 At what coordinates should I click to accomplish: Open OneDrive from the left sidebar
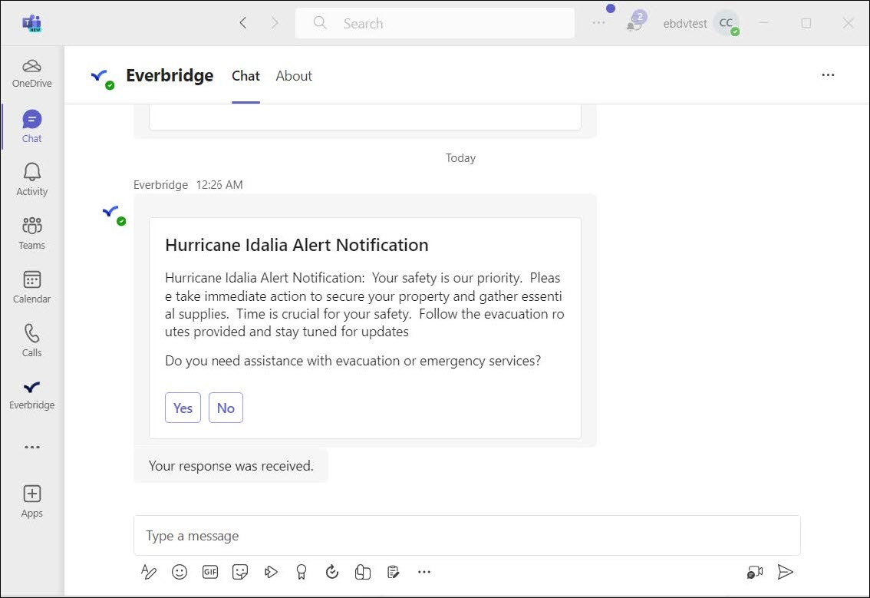pyautogui.click(x=31, y=72)
